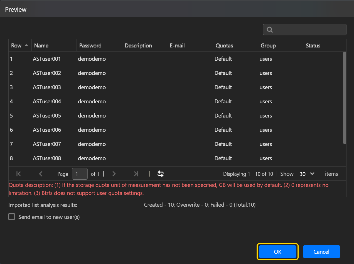Click the table's vertical scrollbar
This screenshot has height=264, width=354.
(344, 97)
